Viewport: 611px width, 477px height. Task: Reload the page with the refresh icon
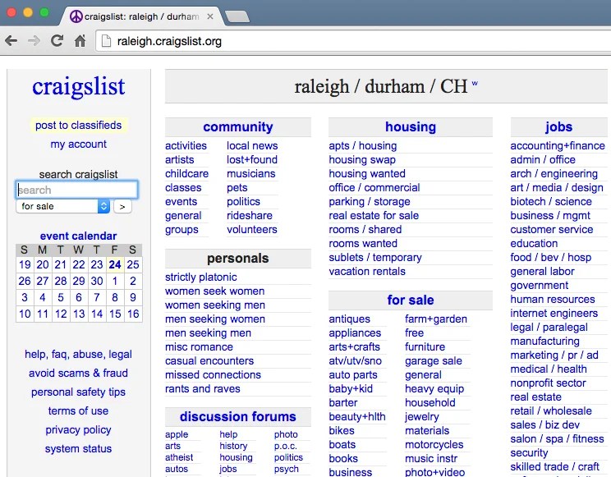[57, 40]
